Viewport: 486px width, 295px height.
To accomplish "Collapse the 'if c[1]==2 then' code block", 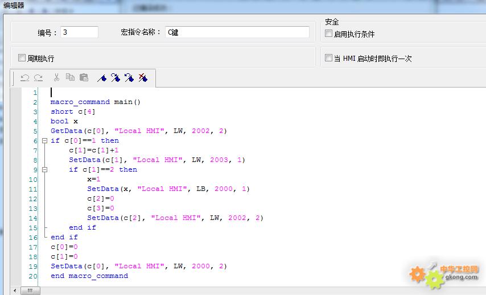I will pos(45,169).
